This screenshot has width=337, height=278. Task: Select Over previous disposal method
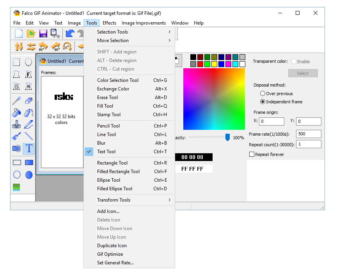pyautogui.click(x=263, y=94)
